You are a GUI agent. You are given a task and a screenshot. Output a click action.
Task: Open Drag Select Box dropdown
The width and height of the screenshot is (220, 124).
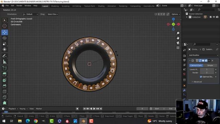click(53, 14)
